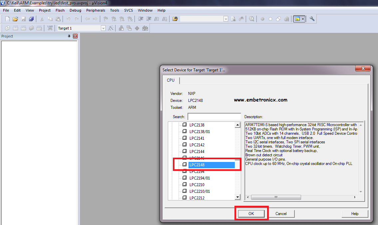Open Target Options magic wand icon
This screenshot has height=225, width=378.
[x=111, y=28]
